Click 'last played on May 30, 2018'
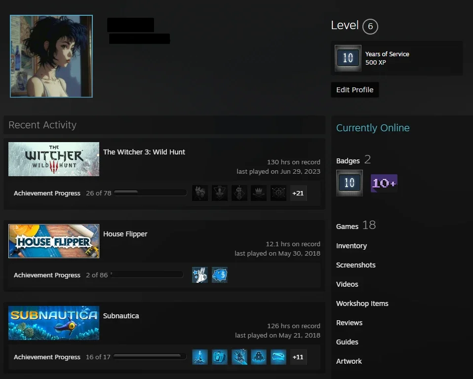Image resolution: width=473 pixels, height=379 pixels. (x=277, y=254)
